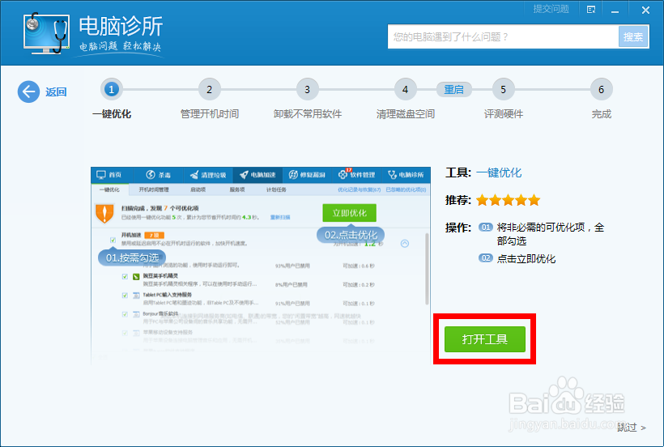Viewport: 664px width, 447px height.
Task: Click the five-star recommendation rating
Action: click(x=509, y=200)
